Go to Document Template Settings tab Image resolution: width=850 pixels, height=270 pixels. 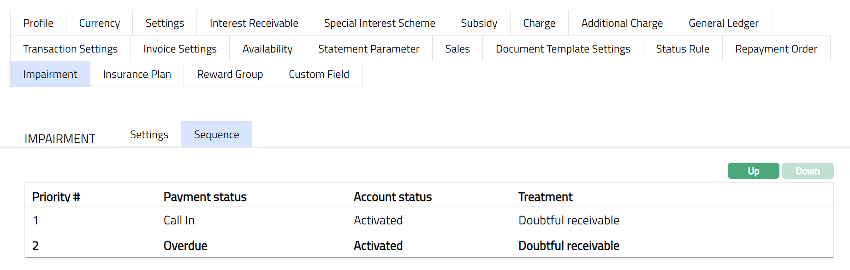point(563,49)
